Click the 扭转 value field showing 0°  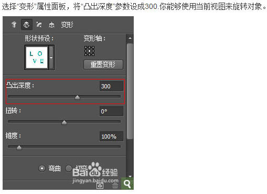tap(111, 111)
